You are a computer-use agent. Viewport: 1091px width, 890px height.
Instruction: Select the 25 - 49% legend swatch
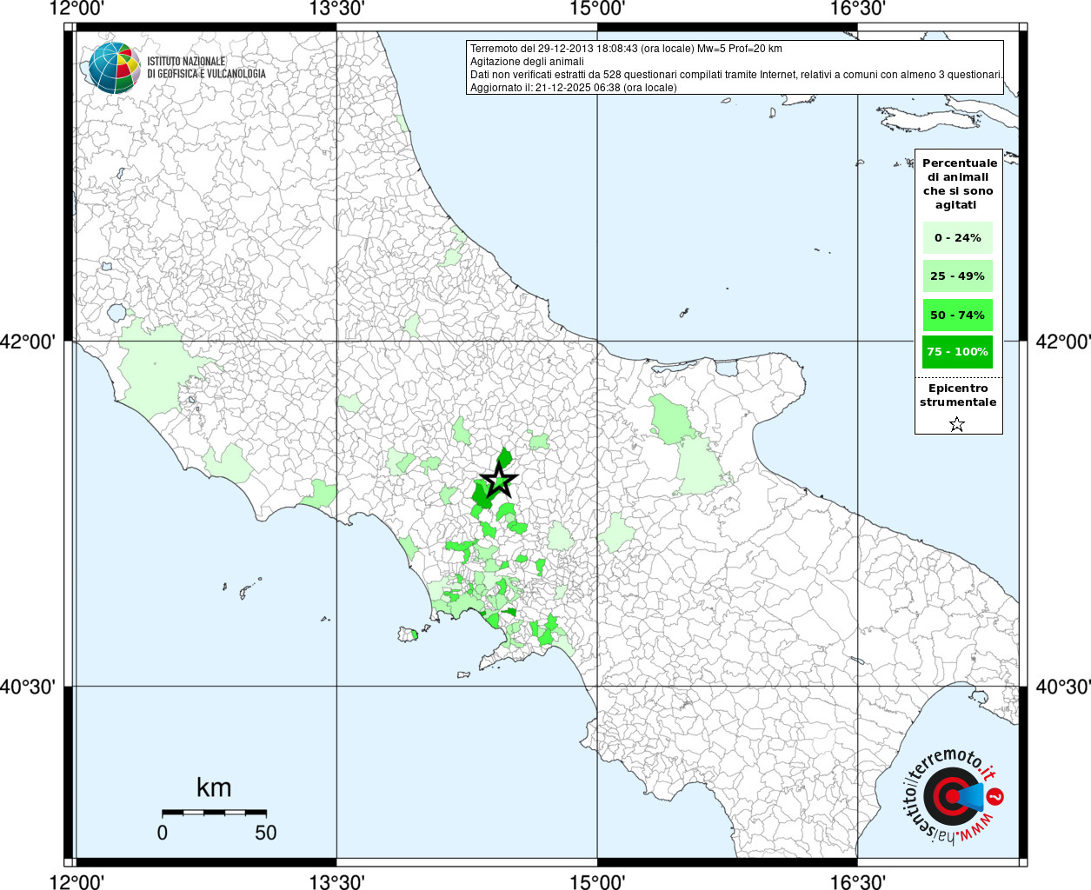957,276
